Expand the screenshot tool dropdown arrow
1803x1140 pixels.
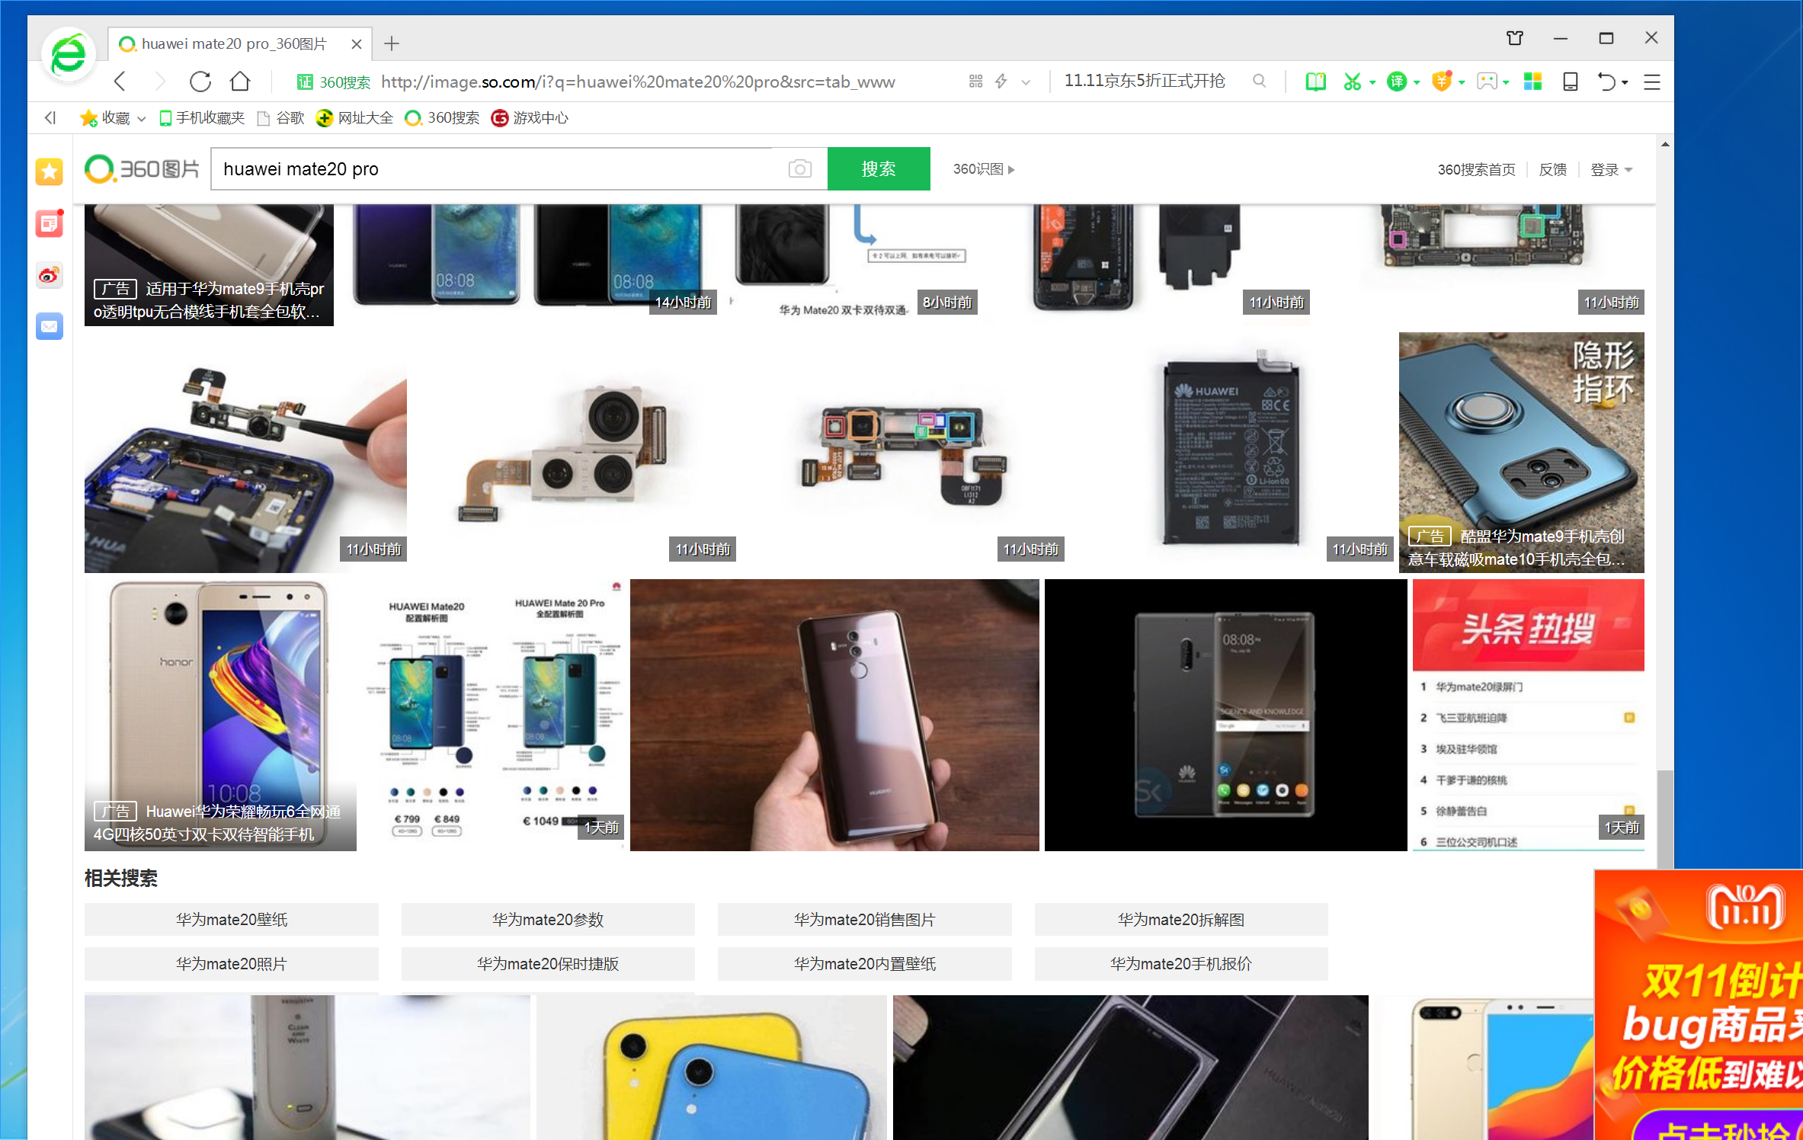(x=1372, y=82)
